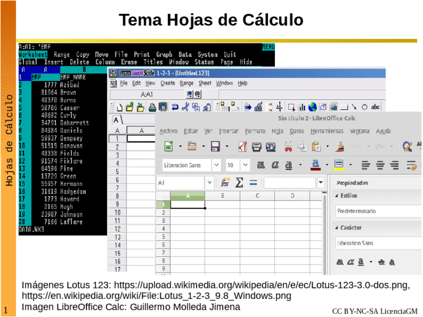Image resolution: width=423 pixels, height=317 pixels.
Task: Click the Predeterminado style field in sidebar
Action: click(x=379, y=212)
